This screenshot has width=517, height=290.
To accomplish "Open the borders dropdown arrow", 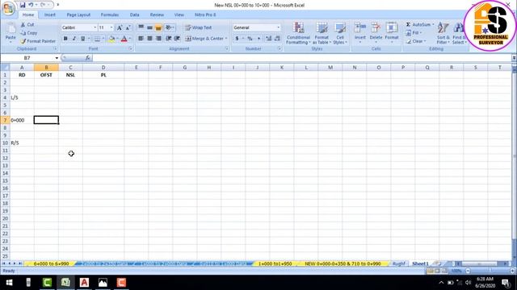I will (x=103, y=39).
